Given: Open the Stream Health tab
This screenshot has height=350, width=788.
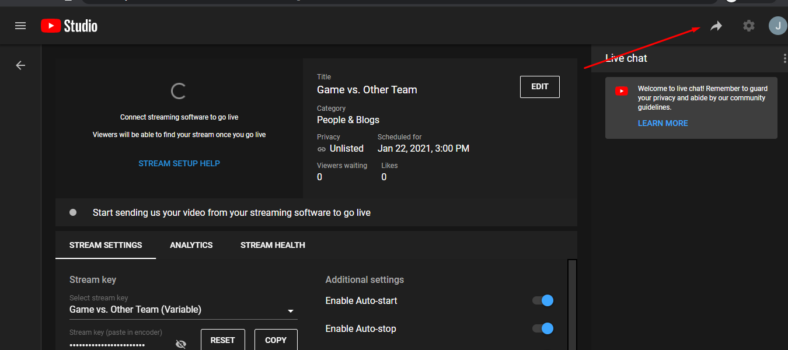Looking at the screenshot, I should 273,245.
